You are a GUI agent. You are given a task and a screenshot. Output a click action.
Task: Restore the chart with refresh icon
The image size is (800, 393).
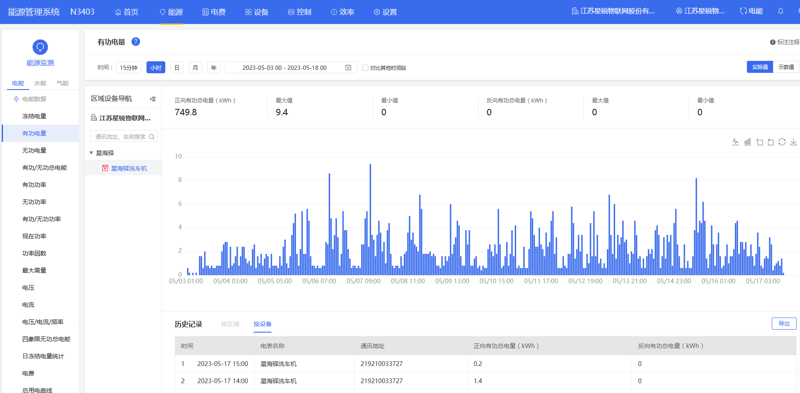(782, 142)
